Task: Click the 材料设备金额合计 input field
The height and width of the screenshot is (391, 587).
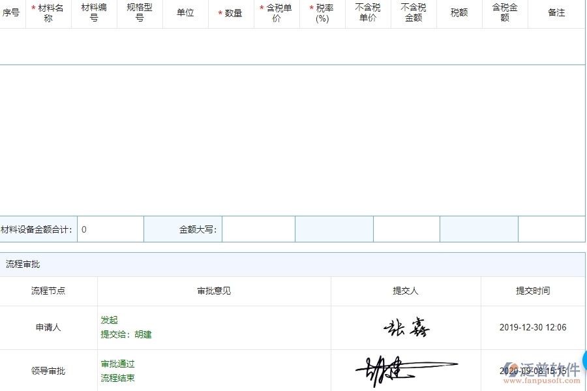Action: coord(111,229)
